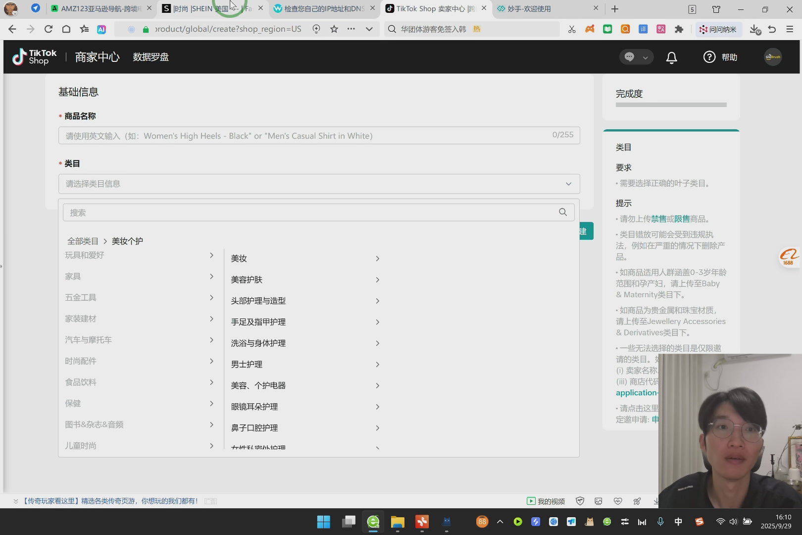This screenshot has height=535, width=802.
Task: Click the 禁售 link in tips
Action: click(658, 219)
